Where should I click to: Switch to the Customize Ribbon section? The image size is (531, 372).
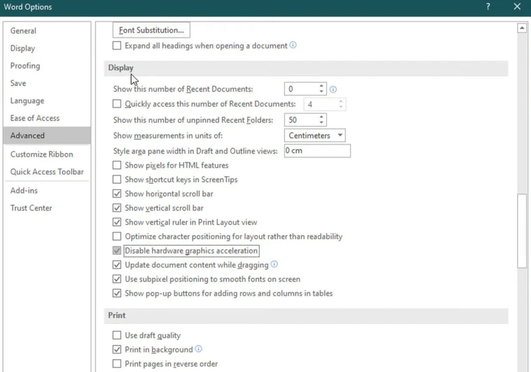pos(41,154)
